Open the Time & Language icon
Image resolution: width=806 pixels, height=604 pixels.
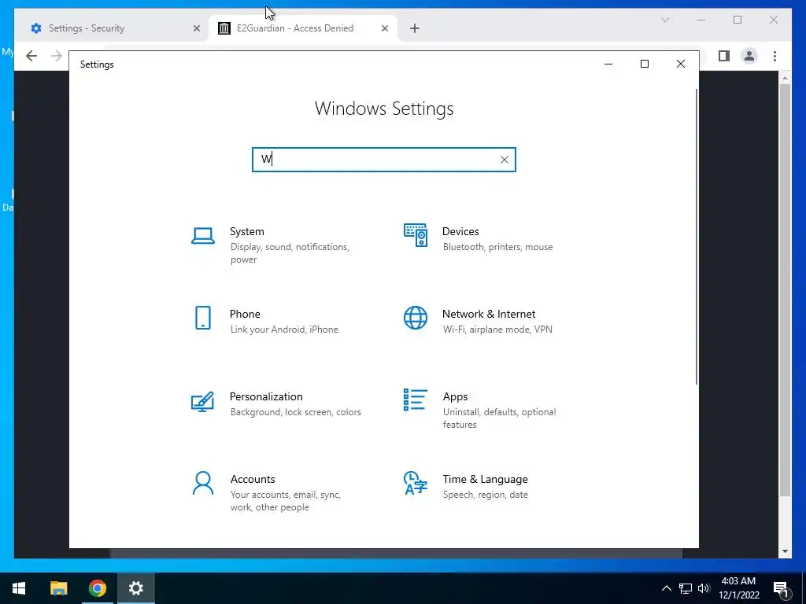pyautogui.click(x=416, y=483)
